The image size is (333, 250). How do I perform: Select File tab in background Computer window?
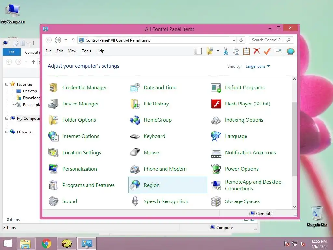(x=12, y=52)
